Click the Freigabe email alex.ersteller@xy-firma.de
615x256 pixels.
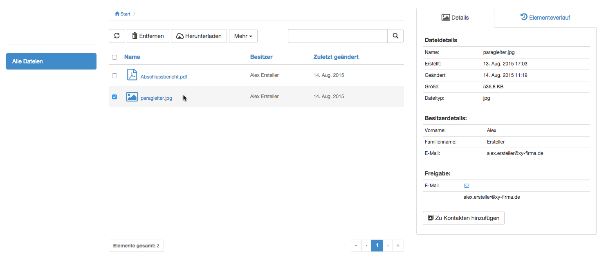pos(492,197)
